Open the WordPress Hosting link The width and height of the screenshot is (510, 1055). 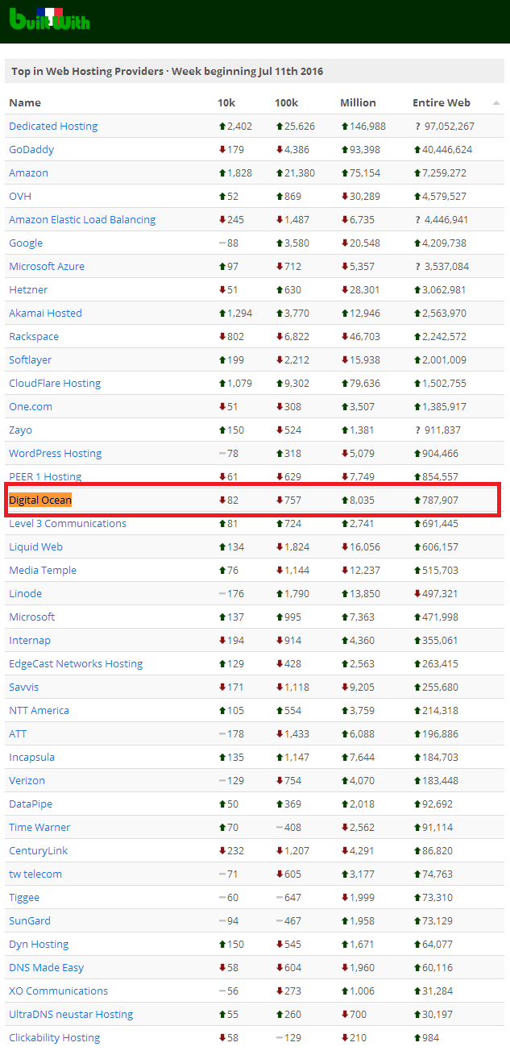coord(56,453)
